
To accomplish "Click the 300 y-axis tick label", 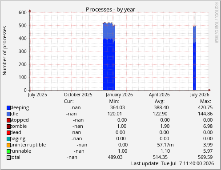I will coord(23,51).
